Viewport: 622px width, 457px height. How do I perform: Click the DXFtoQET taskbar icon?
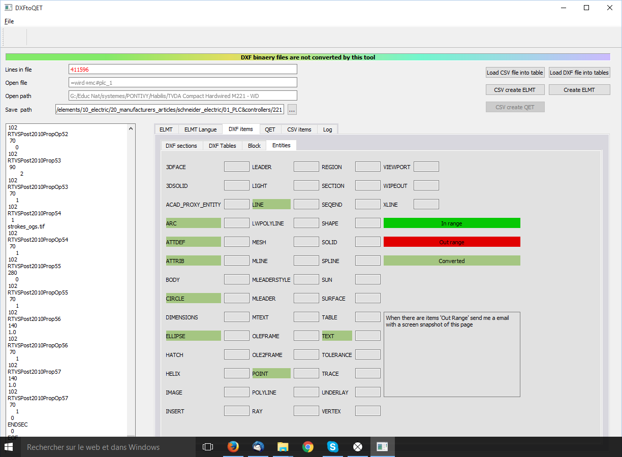(x=382, y=447)
